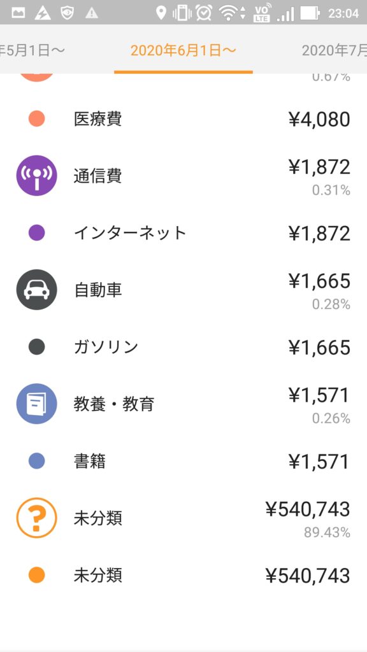This screenshot has height=652, width=367.
Task: Tap the blue dot beside 書籍
Action: (x=36, y=461)
